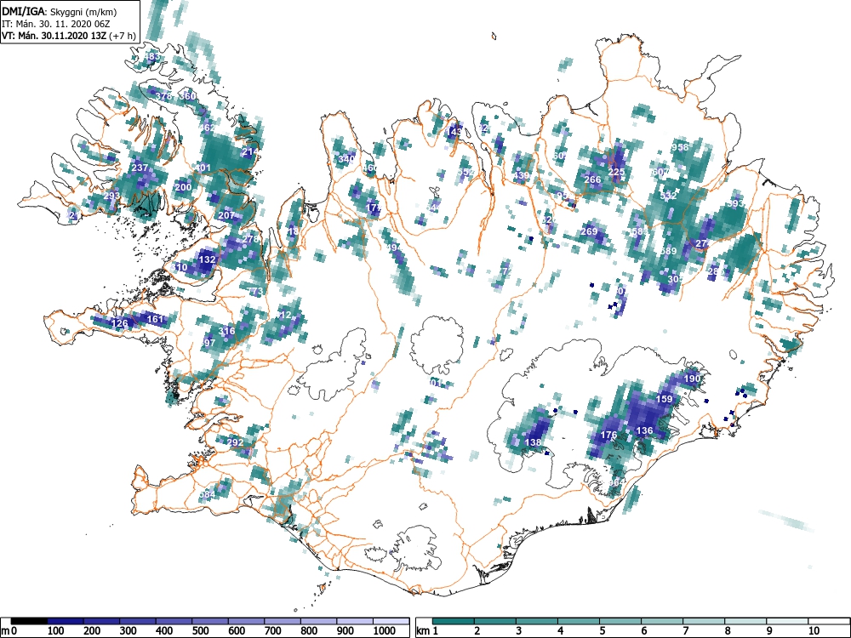This screenshot has width=851, height=638.
Task: Click the visibility value 532 on the map
Action: 668,196
